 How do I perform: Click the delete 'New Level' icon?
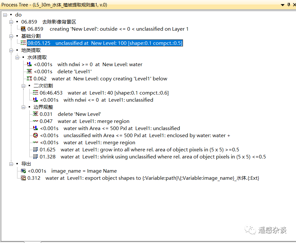click(x=35, y=114)
